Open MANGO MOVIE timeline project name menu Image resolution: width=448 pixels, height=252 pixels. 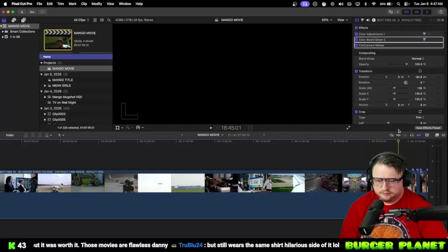[210, 135]
